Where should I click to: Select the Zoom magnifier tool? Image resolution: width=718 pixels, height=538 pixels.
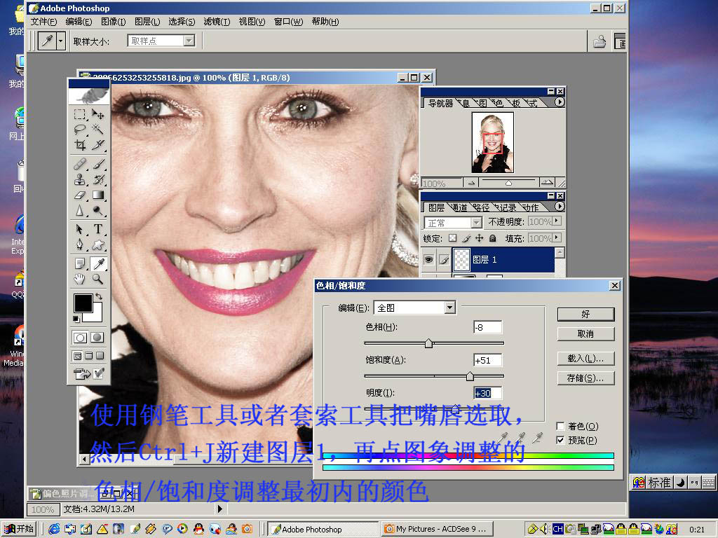click(97, 279)
